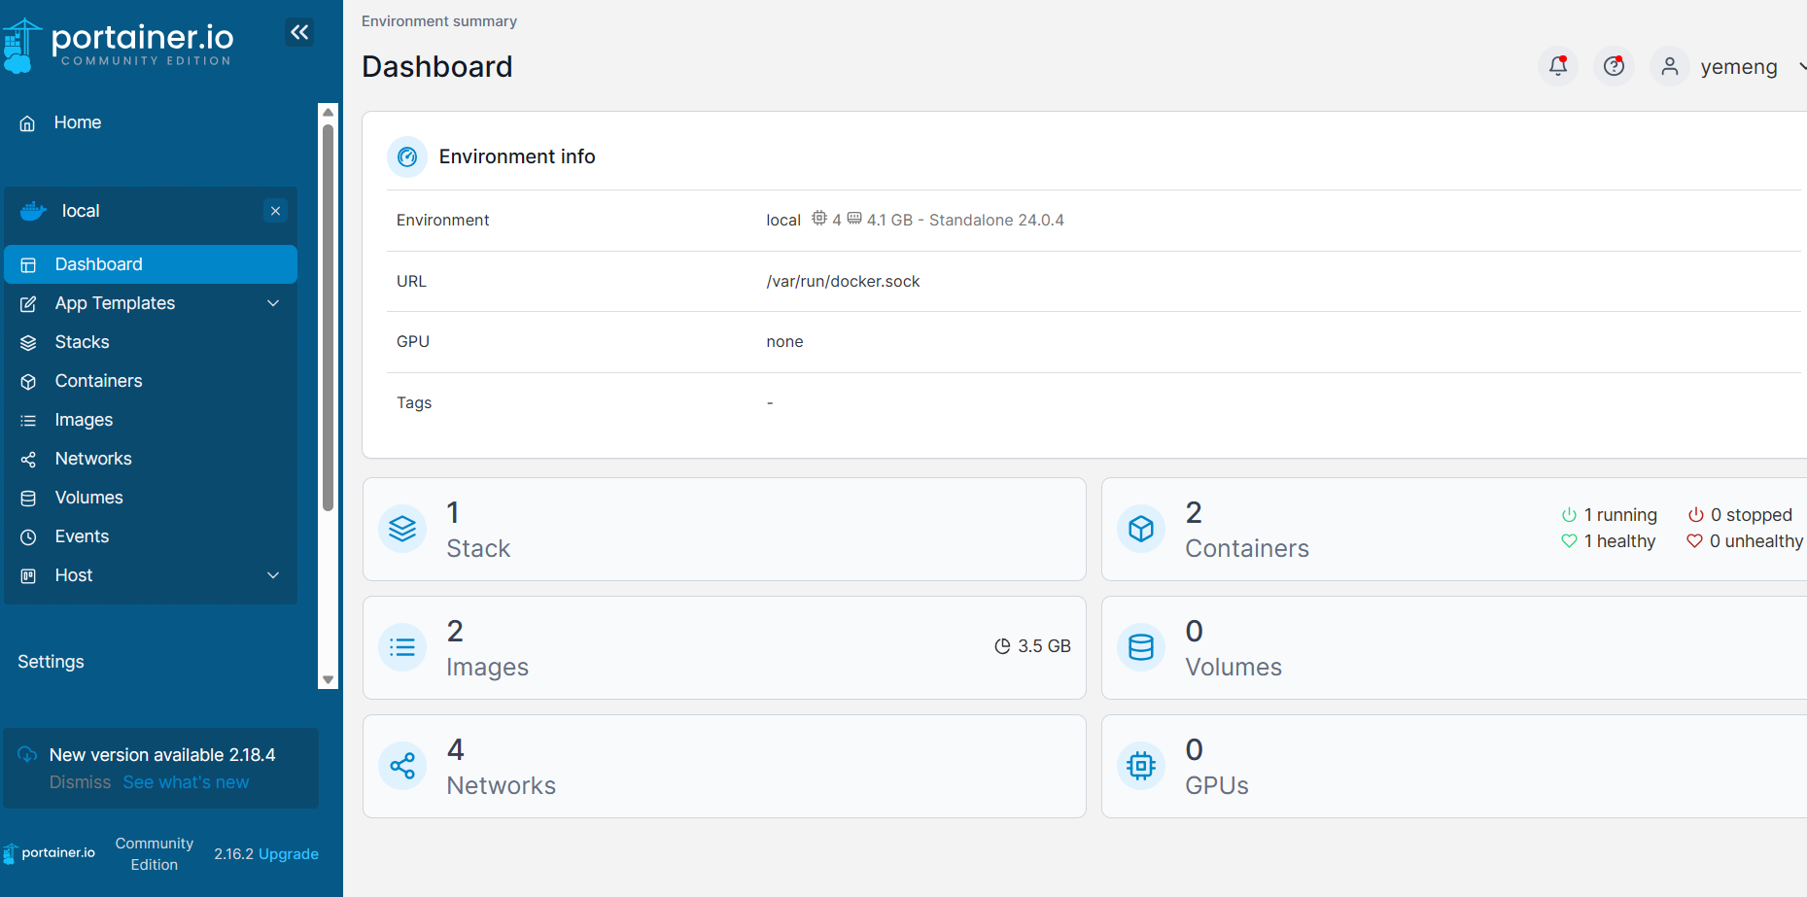The height and width of the screenshot is (897, 1807).
Task: Click the Containers cube icon tile
Action: click(1141, 529)
